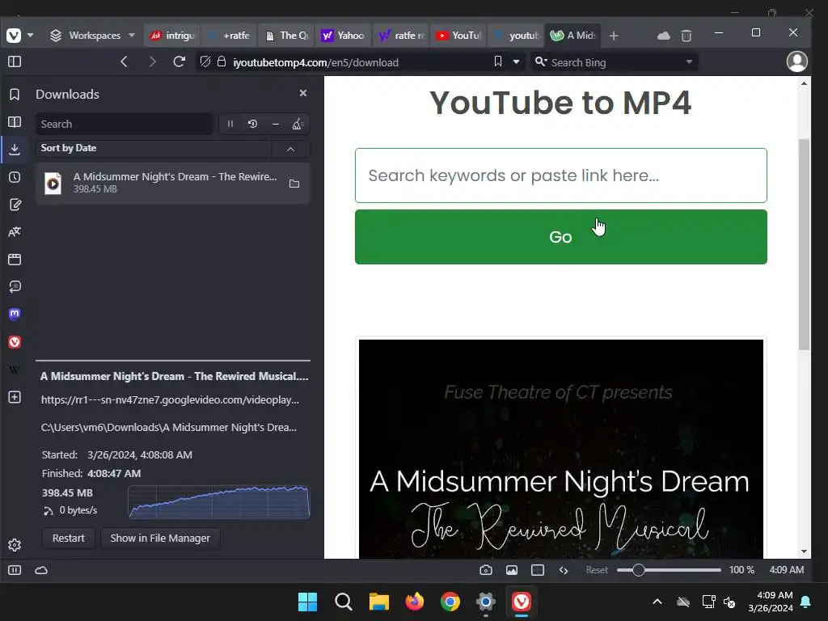Switch to the youtub tab
The width and height of the screenshot is (828, 621).
pos(516,36)
